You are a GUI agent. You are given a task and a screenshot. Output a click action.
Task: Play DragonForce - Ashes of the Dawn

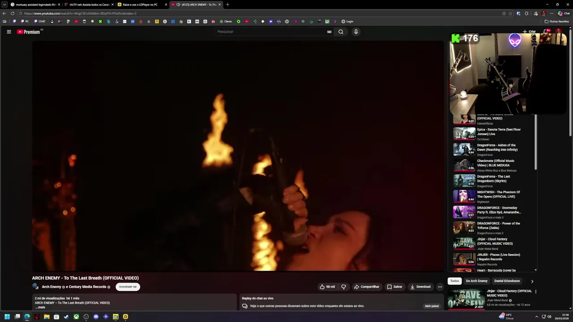[494, 149]
